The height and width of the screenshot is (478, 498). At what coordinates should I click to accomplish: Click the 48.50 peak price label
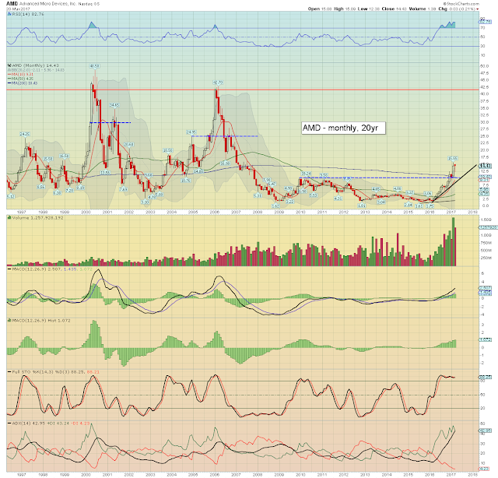pyautogui.click(x=94, y=66)
